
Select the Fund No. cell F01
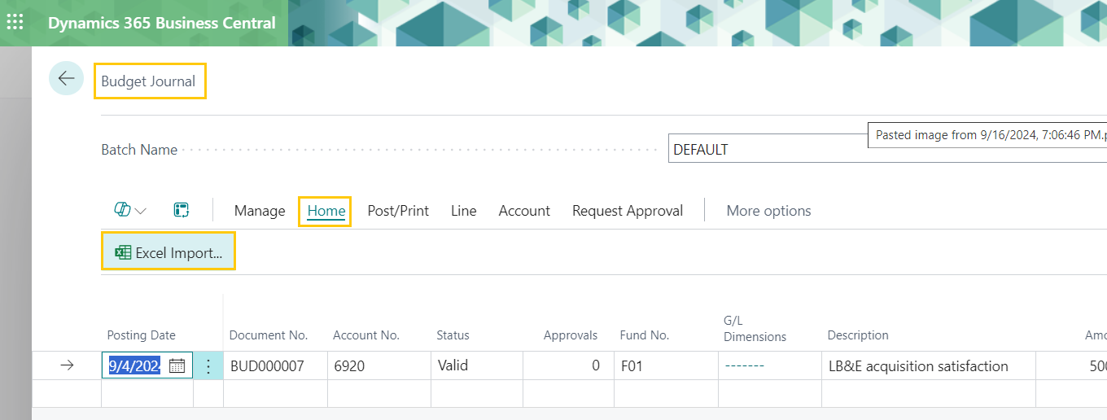click(666, 366)
